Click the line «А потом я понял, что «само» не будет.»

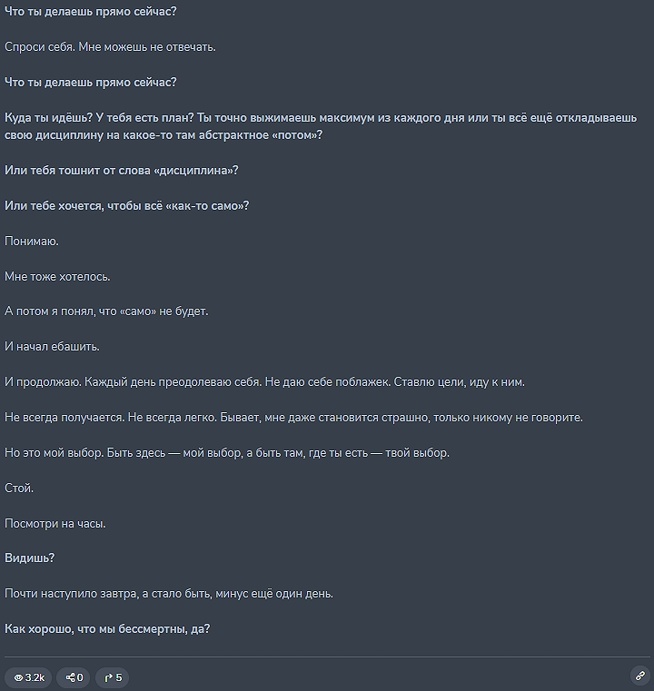(x=106, y=311)
